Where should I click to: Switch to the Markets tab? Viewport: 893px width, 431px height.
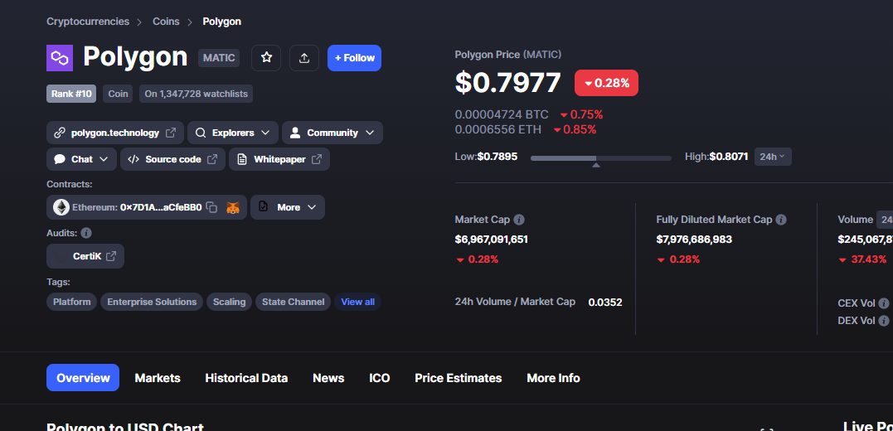click(158, 378)
